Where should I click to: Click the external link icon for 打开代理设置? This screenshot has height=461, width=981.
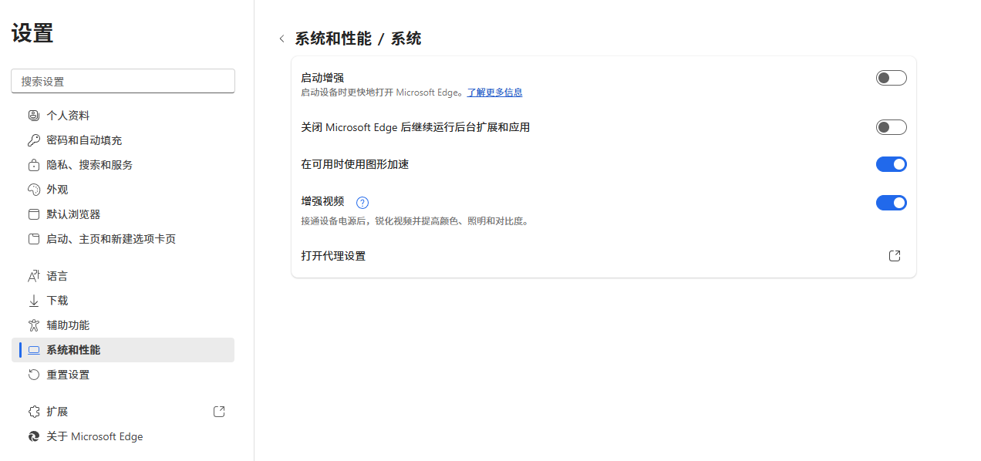895,256
